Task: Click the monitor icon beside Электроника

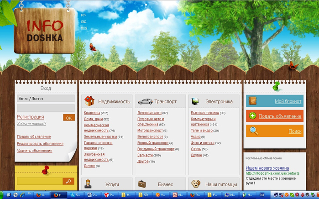Action: [x=195, y=101]
